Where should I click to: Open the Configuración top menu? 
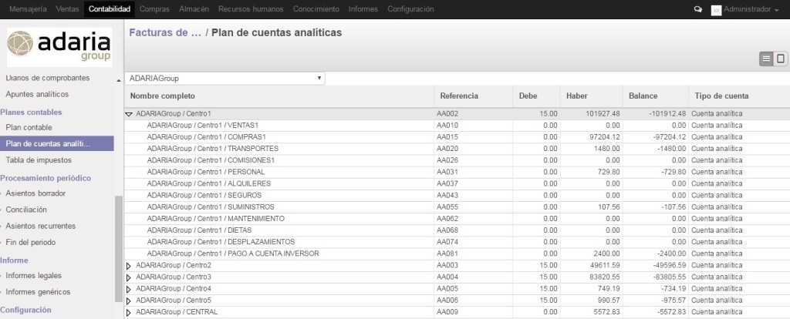[x=410, y=9]
